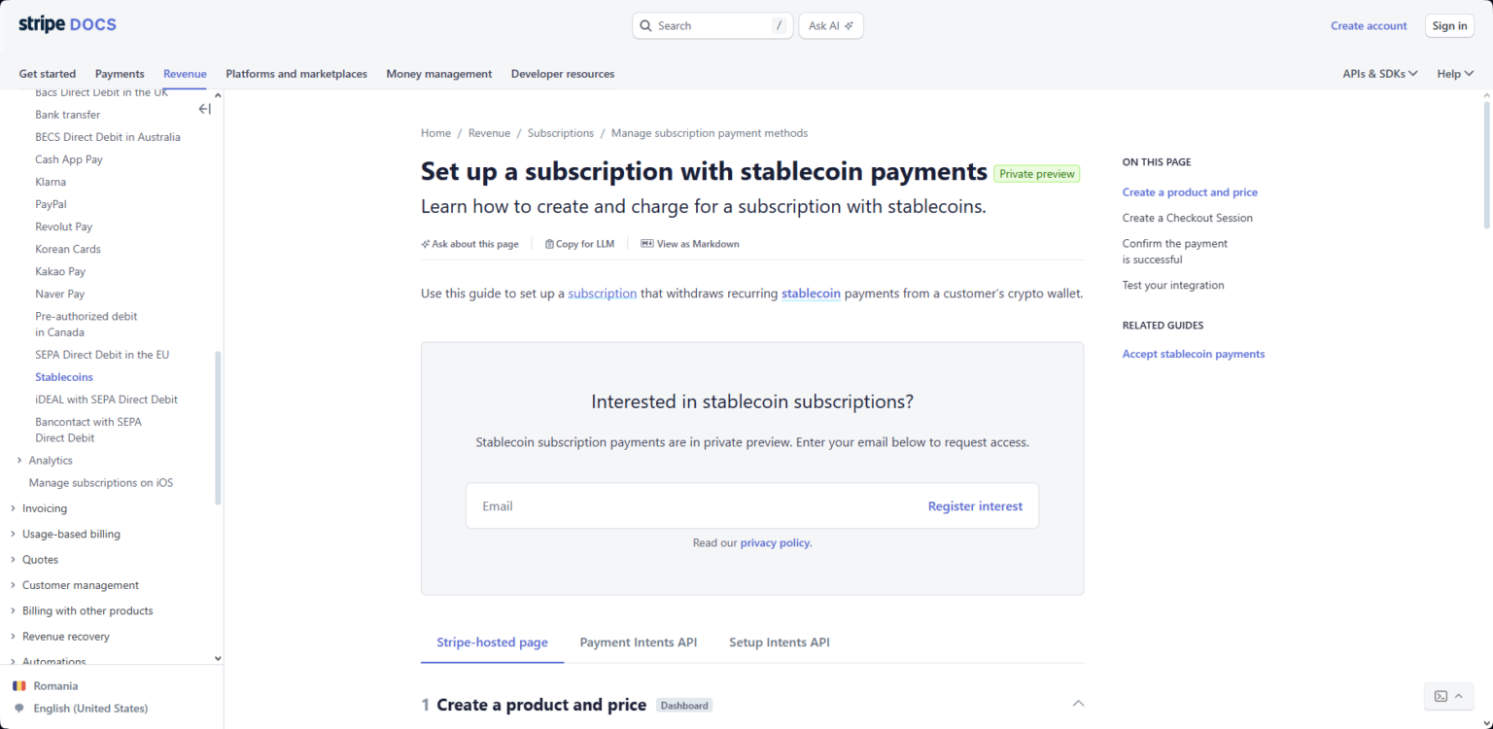The height and width of the screenshot is (729, 1493).
Task: Switch to the Payment Intents API tab
Action: click(639, 642)
